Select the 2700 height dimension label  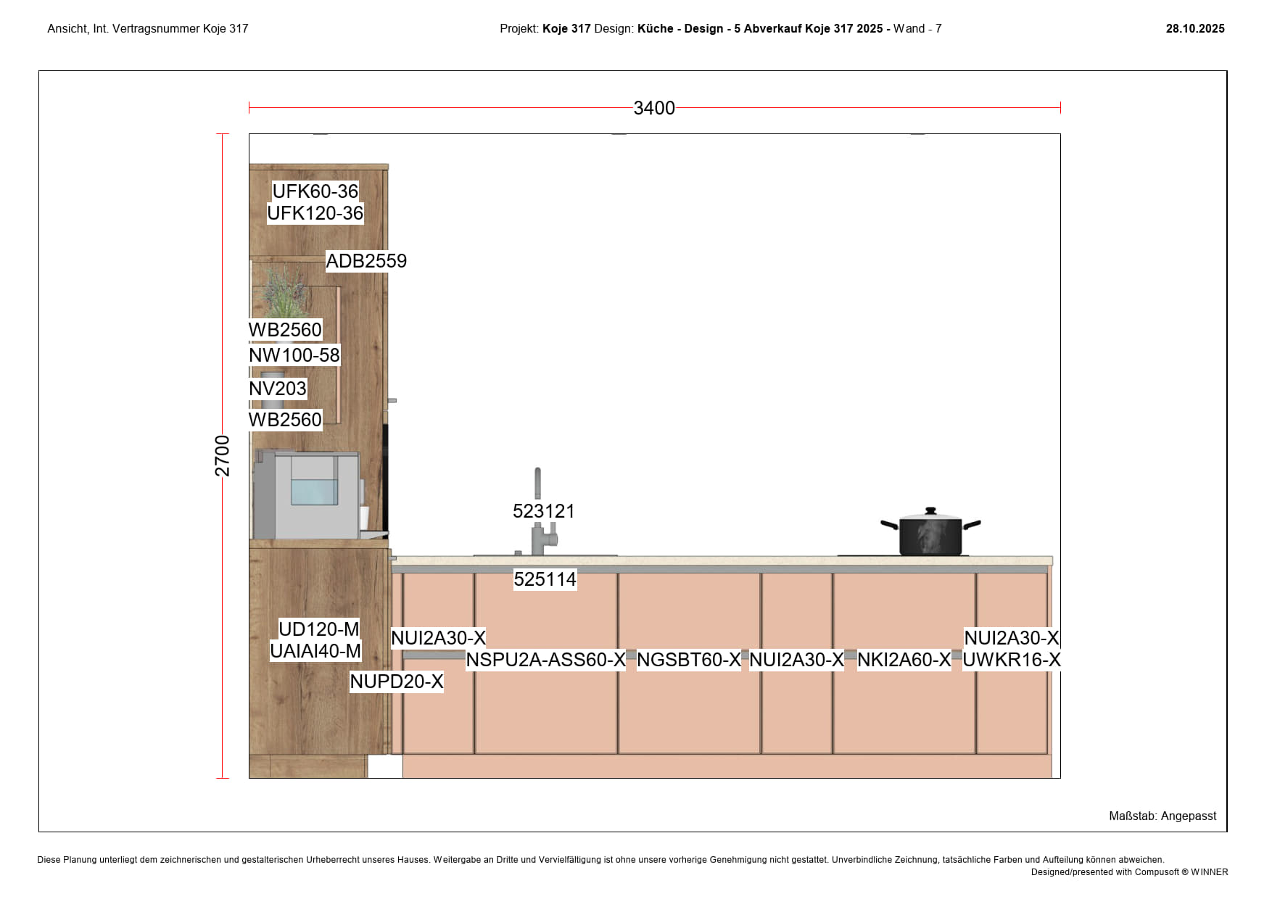pyautogui.click(x=222, y=456)
